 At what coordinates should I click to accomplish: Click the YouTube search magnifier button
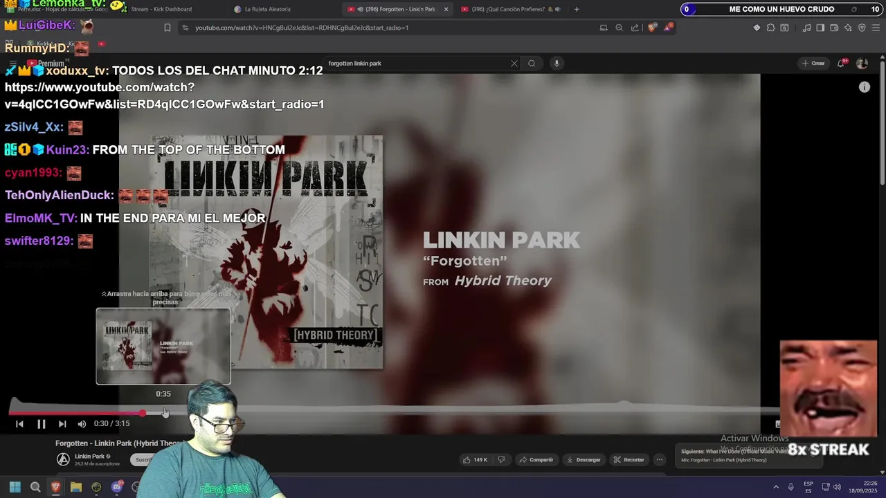tap(532, 64)
